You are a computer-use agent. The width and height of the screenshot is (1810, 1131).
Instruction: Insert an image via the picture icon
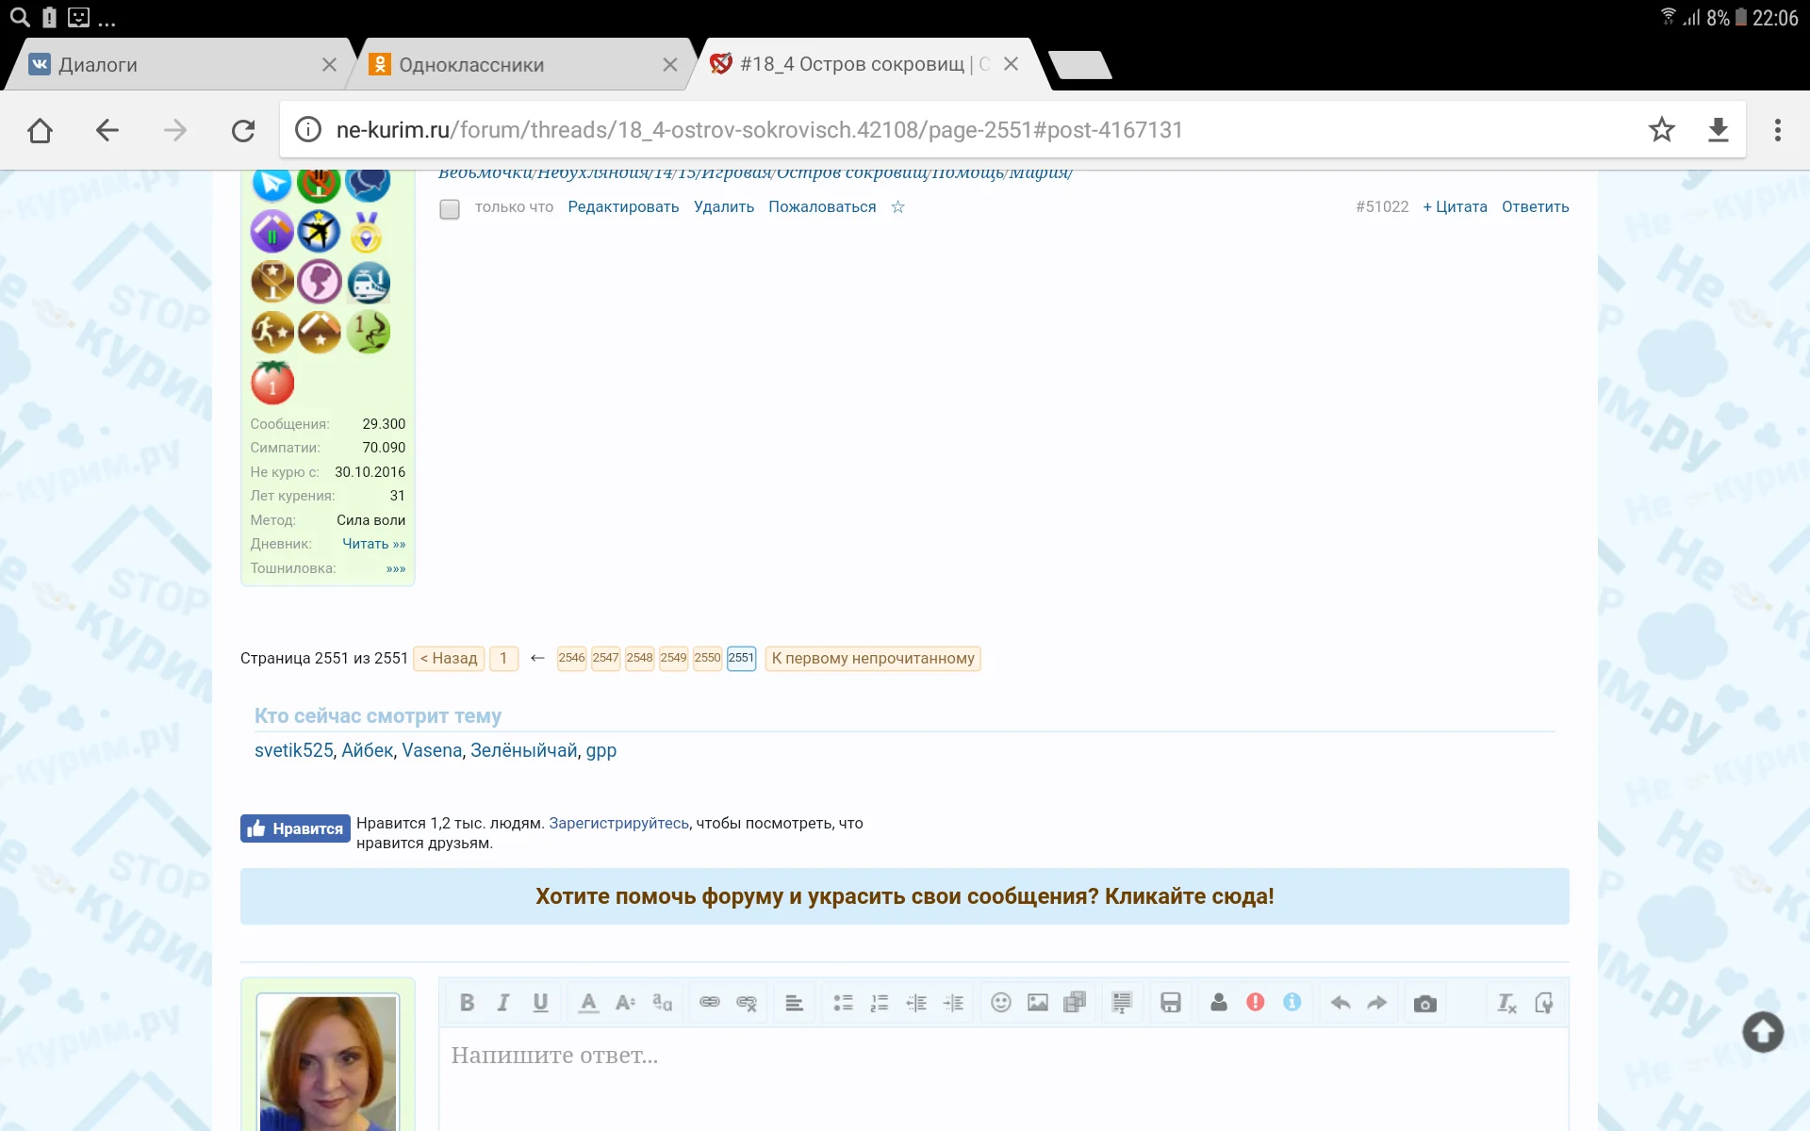pyautogui.click(x=1038, y=1003)
